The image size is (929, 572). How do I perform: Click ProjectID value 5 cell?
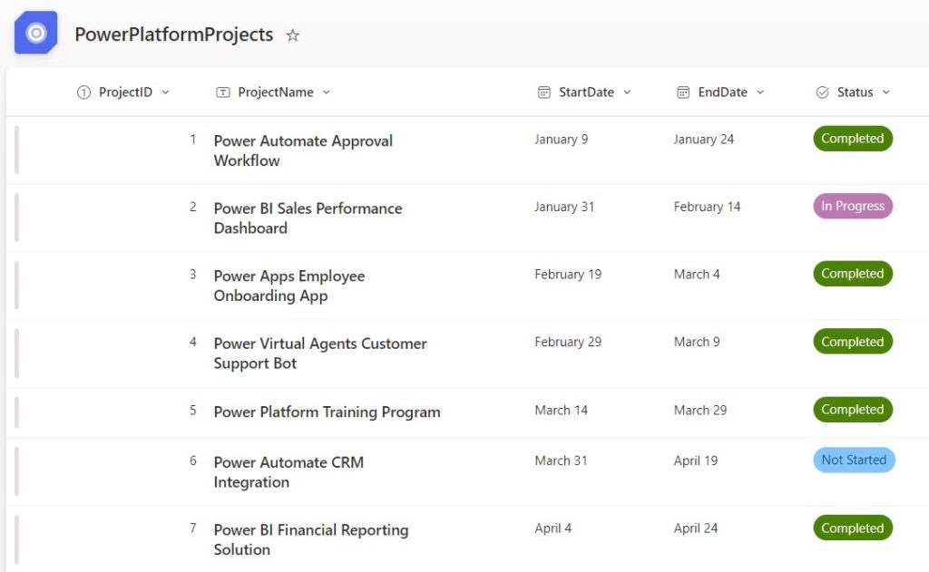[x=193, y=411]
